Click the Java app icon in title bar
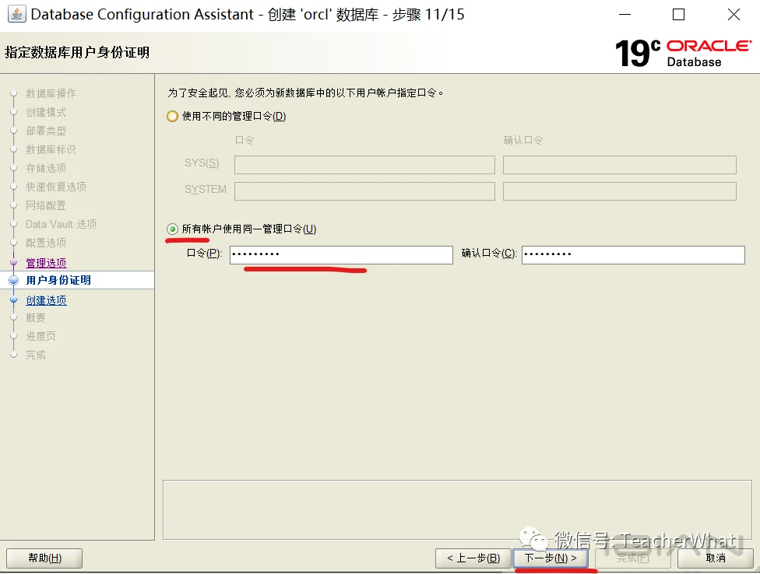This screenshot has height=574, width=760. point(16,14)
